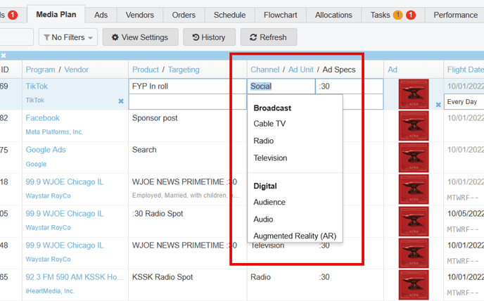Open the Google Ads program link
The width and height of the screenshot is (484, 301).
click(46, 150)
